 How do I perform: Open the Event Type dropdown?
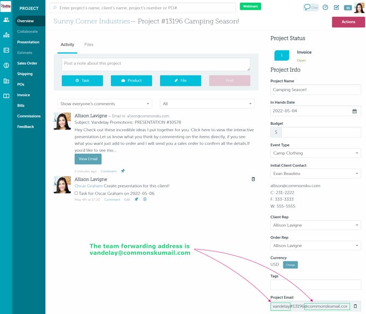pos(315,153)
